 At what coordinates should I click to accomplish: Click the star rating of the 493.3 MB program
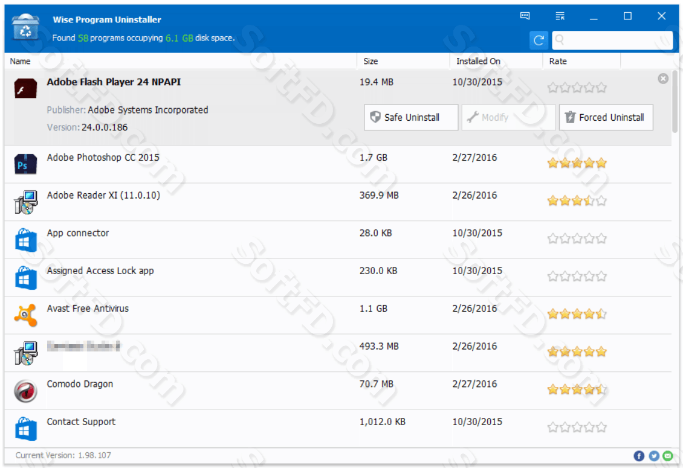tap(577, 352)
